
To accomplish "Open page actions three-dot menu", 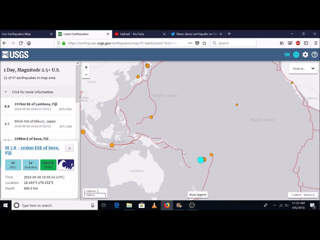I will 190,43.
